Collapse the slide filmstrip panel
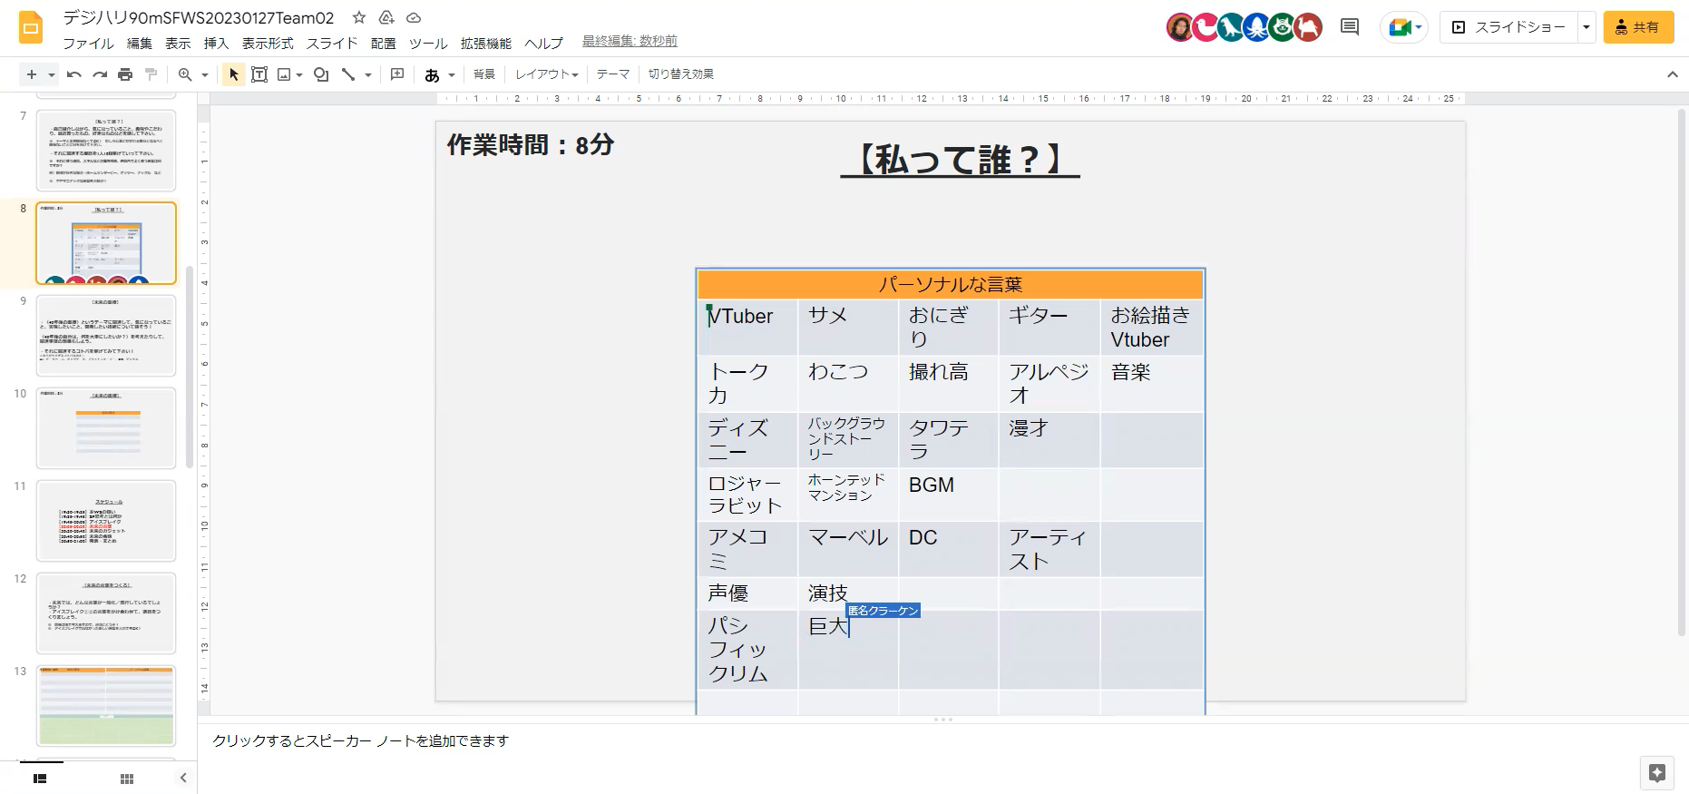Image resolution: width=1689 pixels, height=794 pixels. [183, 778]
